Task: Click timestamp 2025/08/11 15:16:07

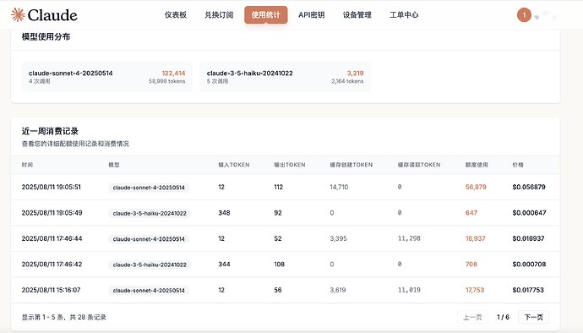Action: pos(51,290)
